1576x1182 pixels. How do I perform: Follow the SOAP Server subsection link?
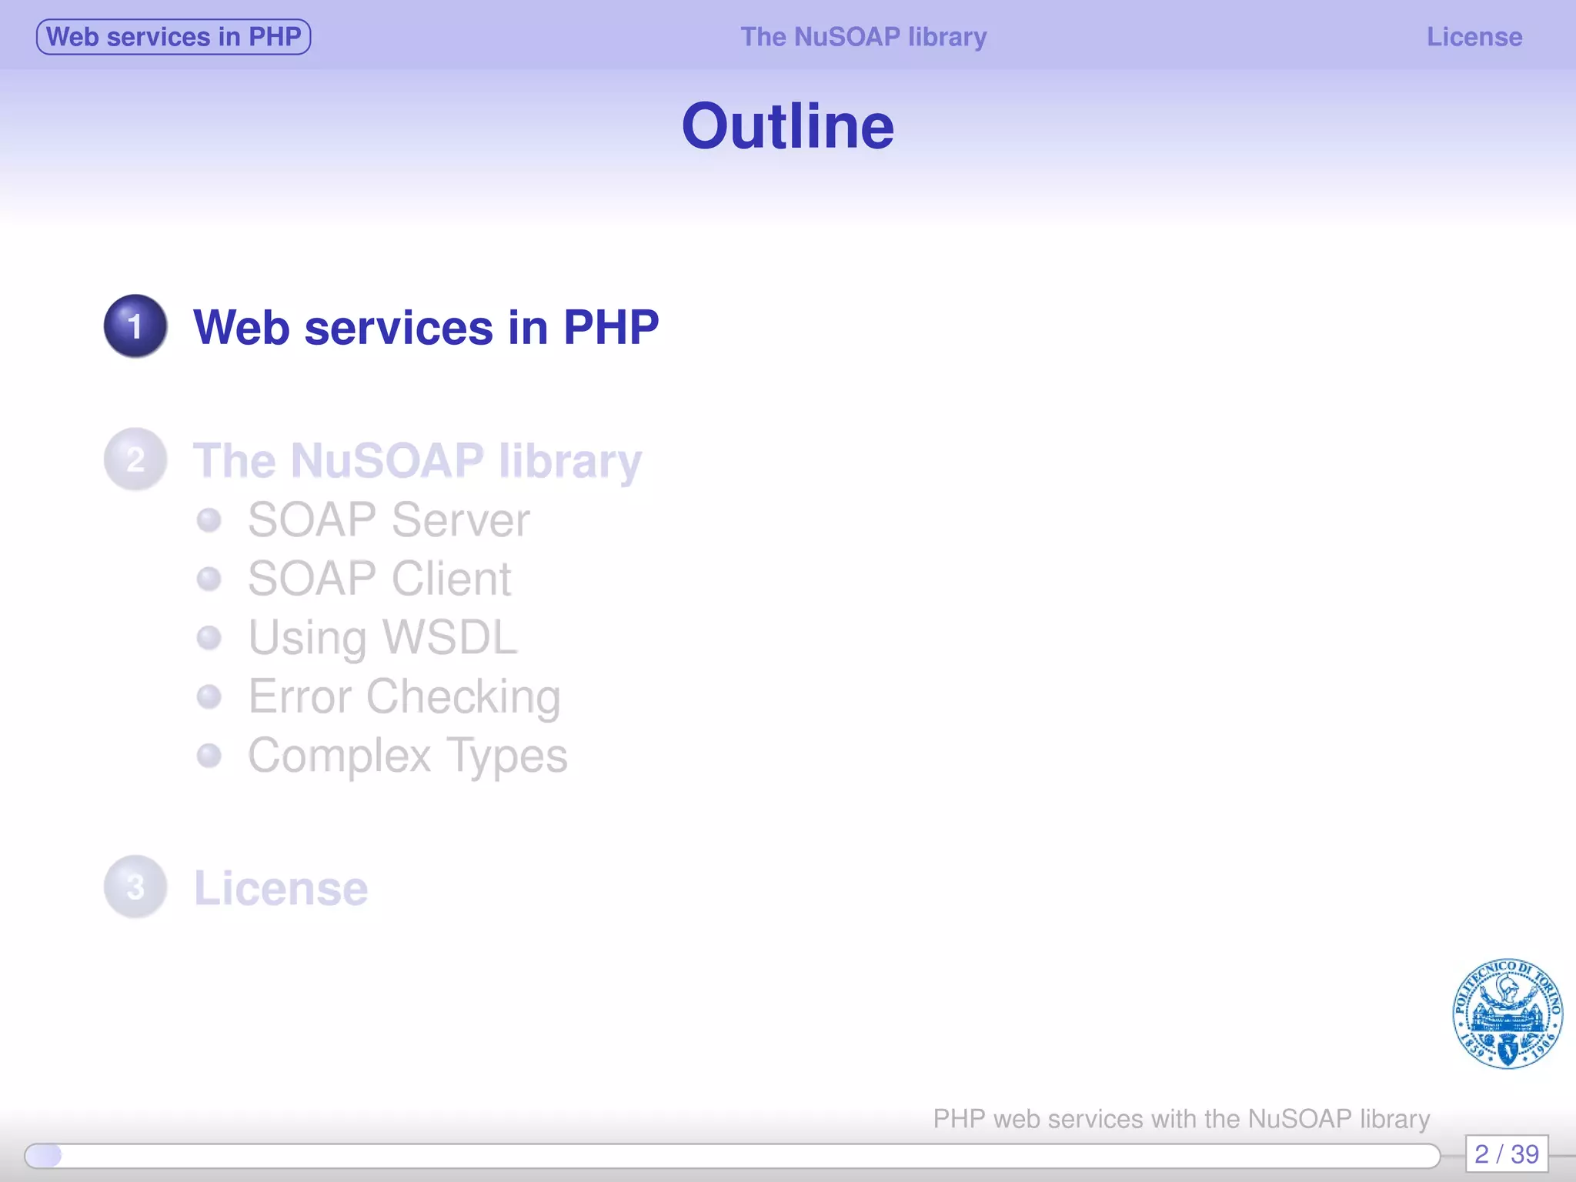[389, 520]
